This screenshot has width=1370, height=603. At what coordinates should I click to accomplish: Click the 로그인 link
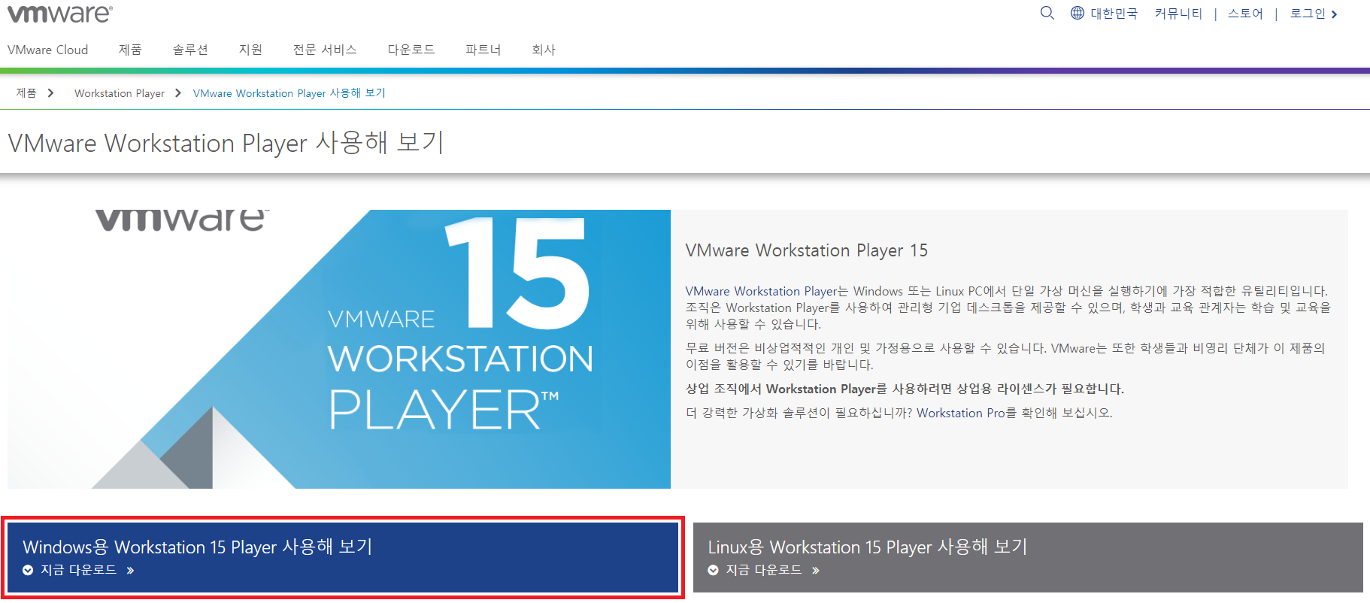click(x=1308, y=14)
